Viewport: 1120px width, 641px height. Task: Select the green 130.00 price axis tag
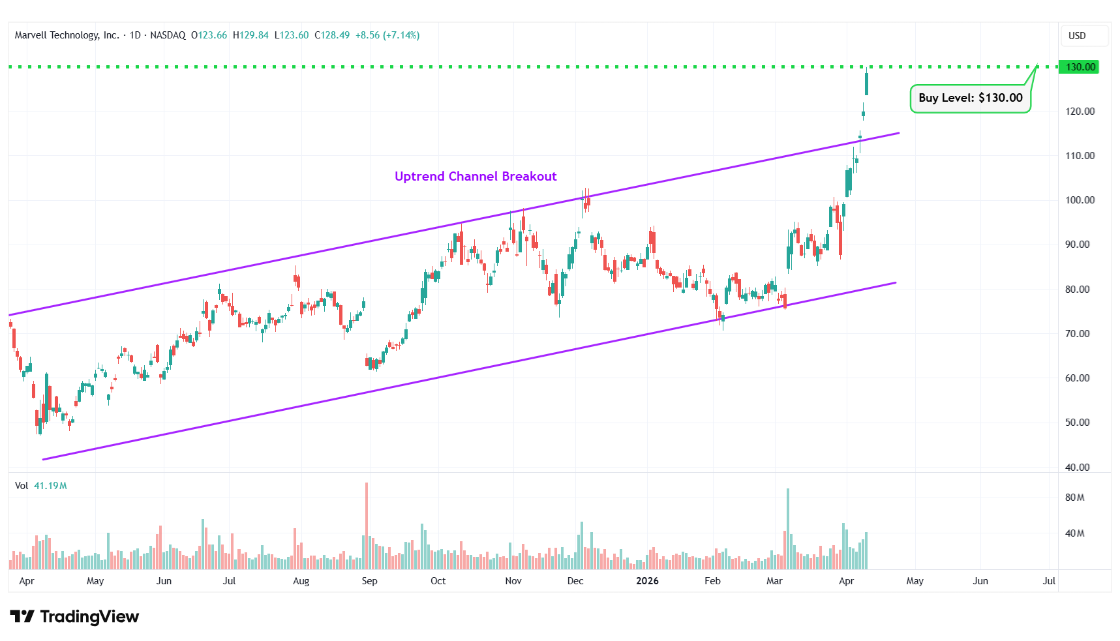point(1080,67)
